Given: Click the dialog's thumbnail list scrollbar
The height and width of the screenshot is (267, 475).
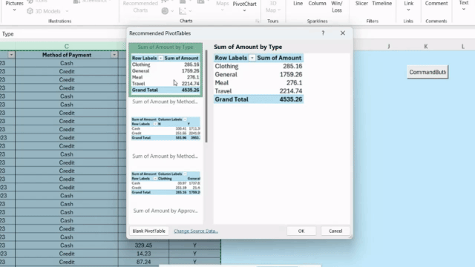Looking at the screenshot, I should [x=206, y=96].
